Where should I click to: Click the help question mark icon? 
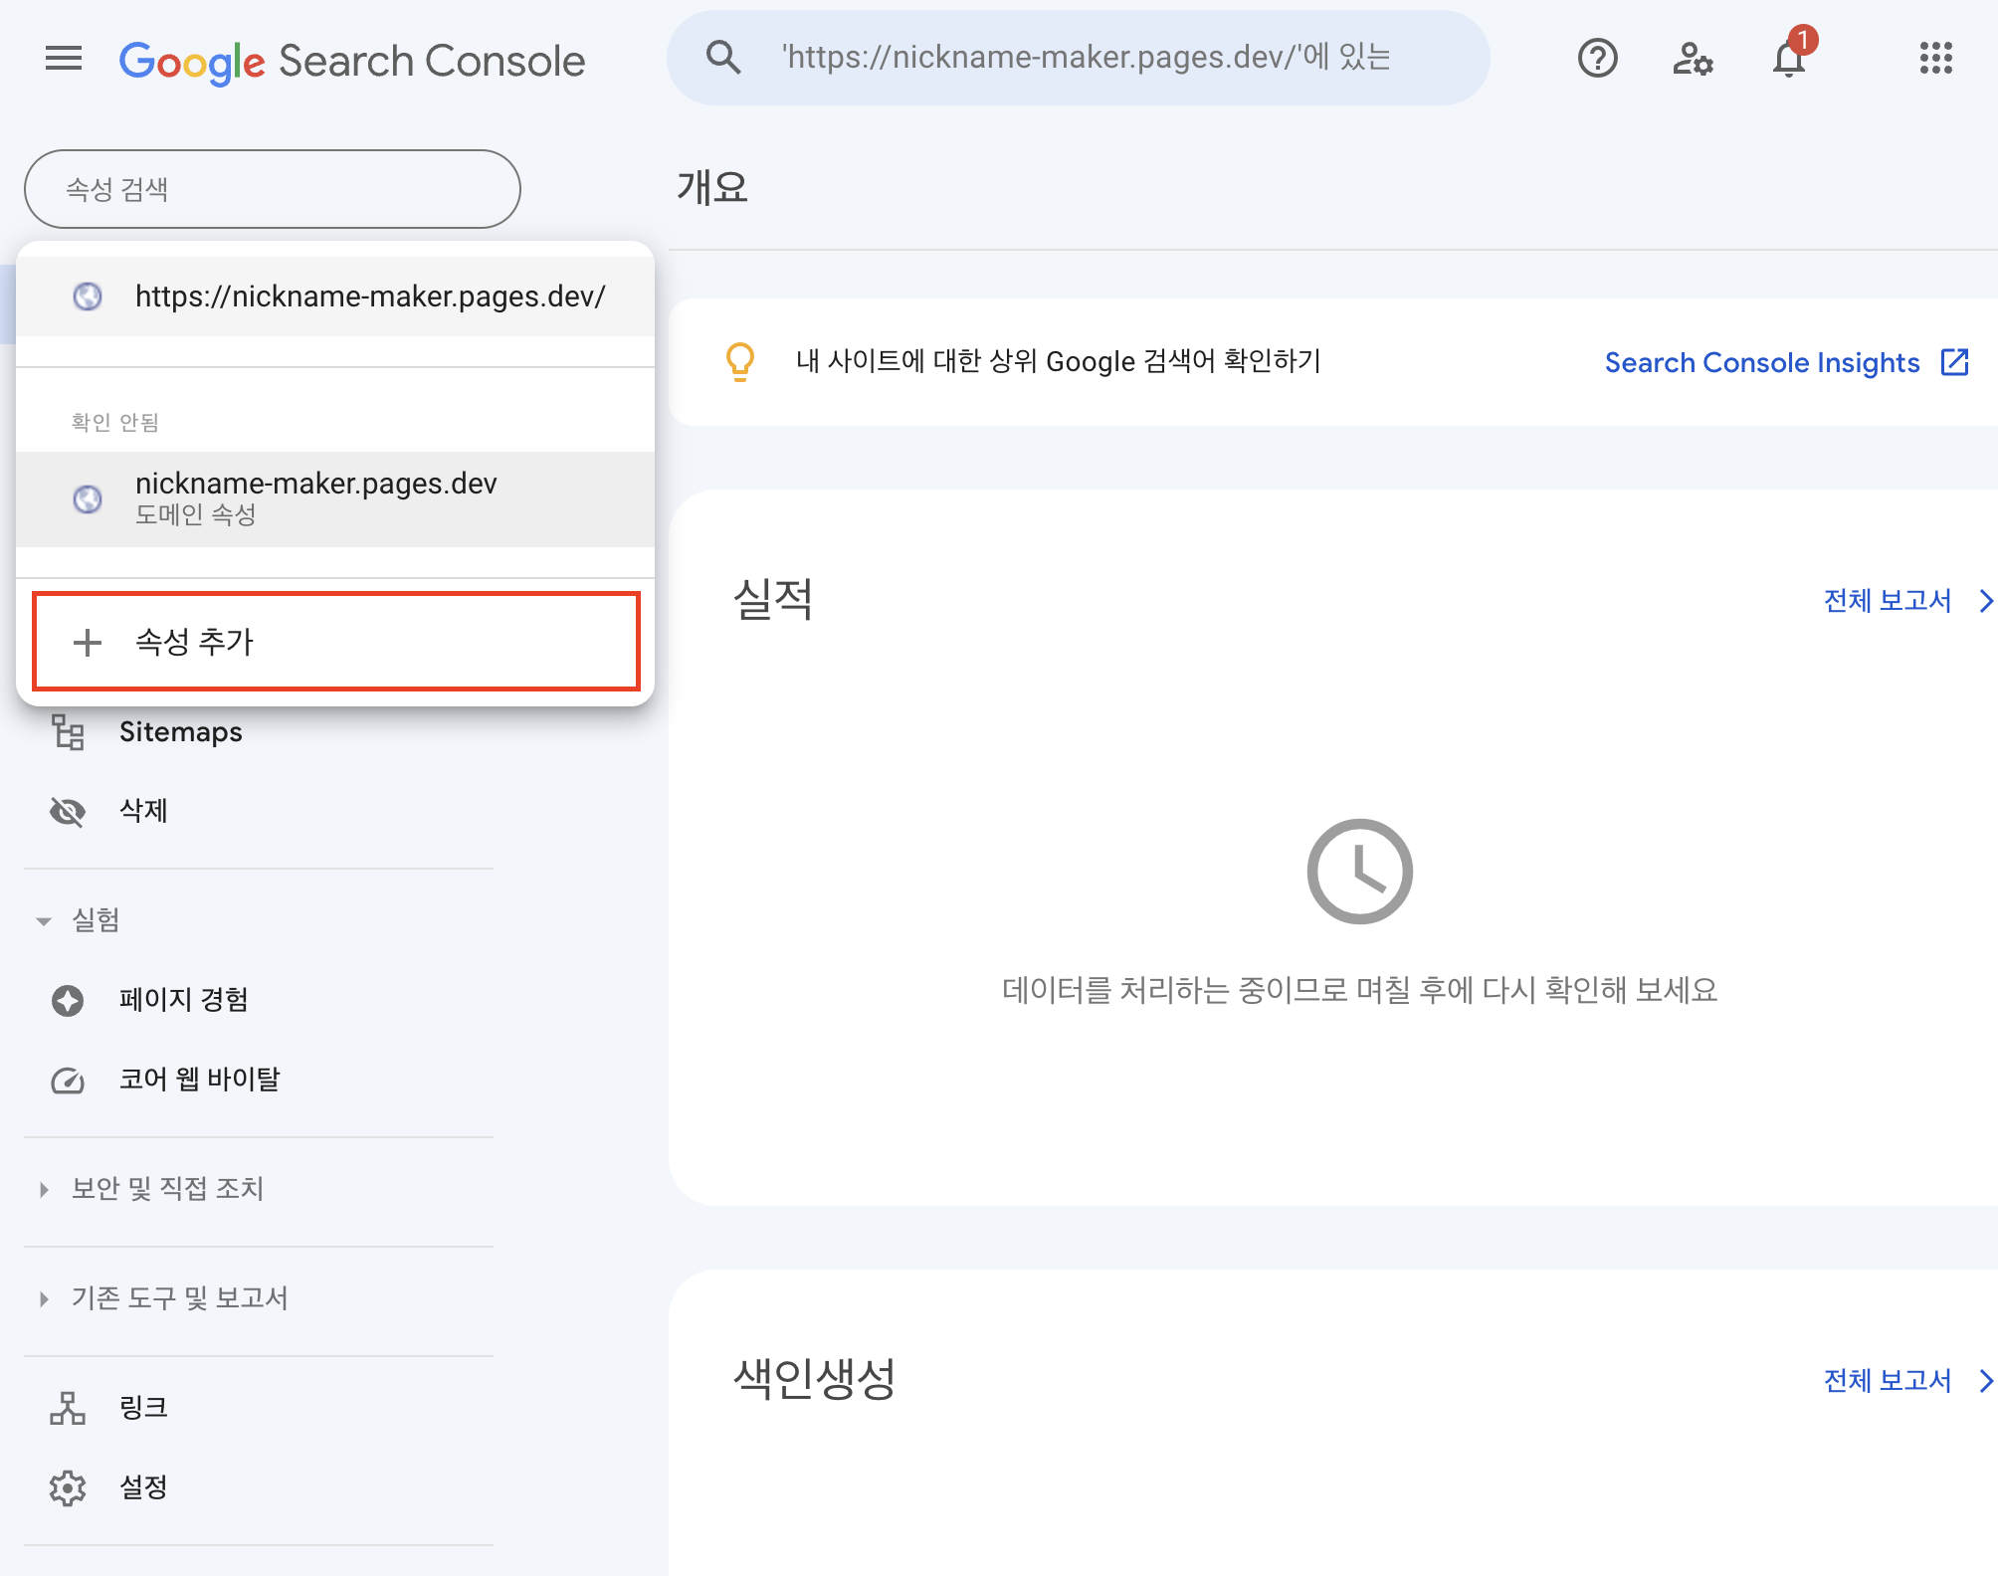1597,59
